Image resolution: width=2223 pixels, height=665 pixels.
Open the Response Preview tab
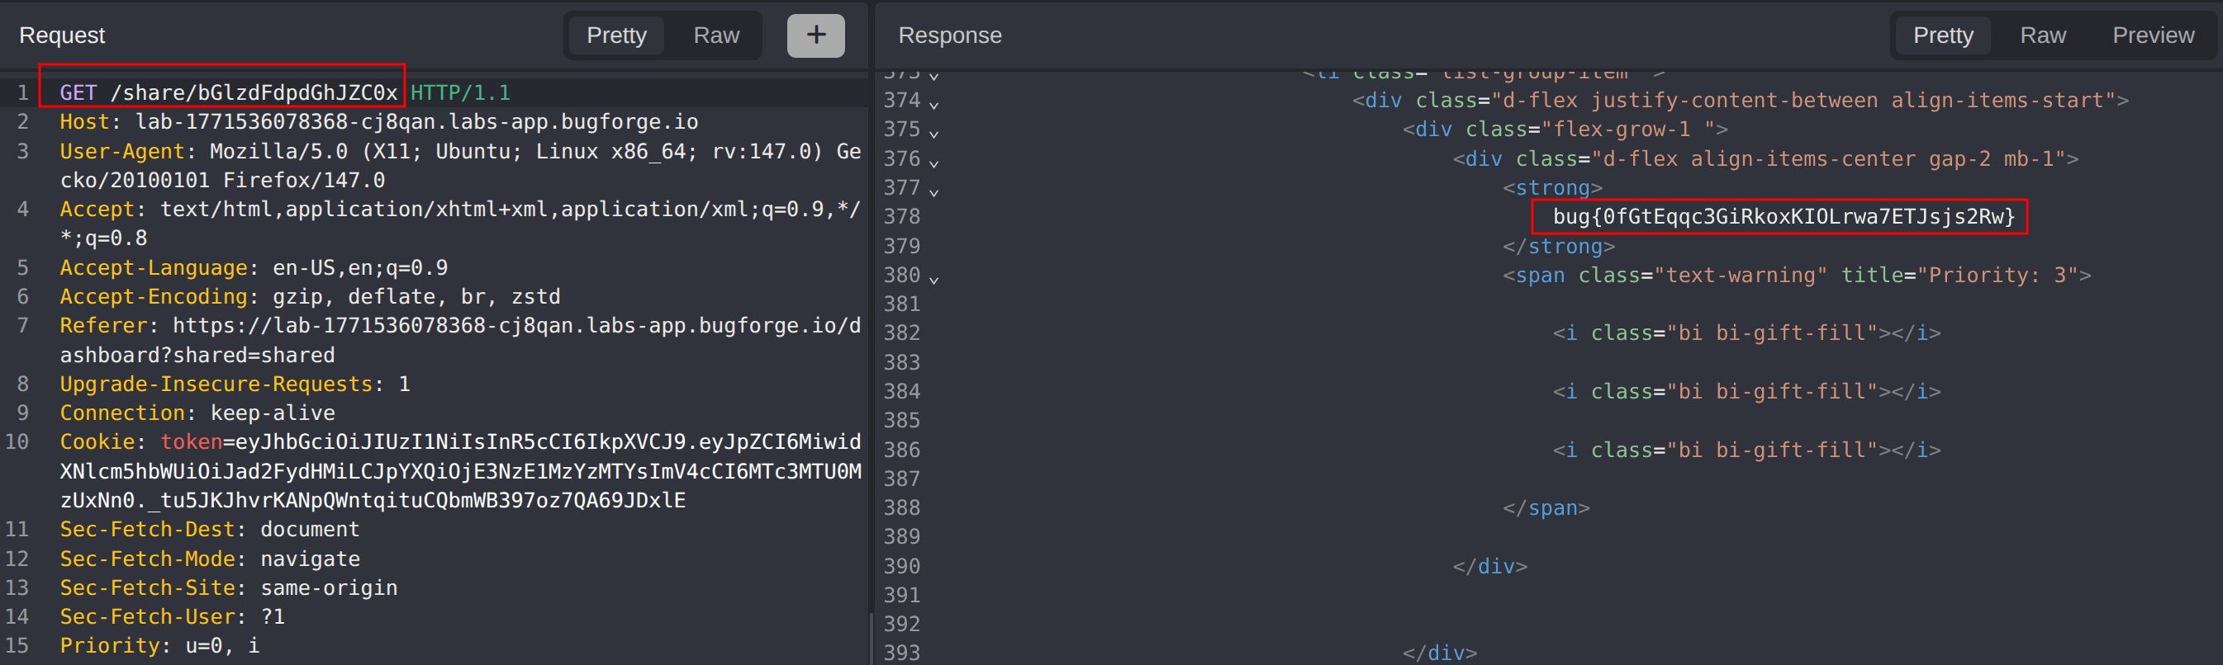pyautogui.click(x=2152, y=35)
